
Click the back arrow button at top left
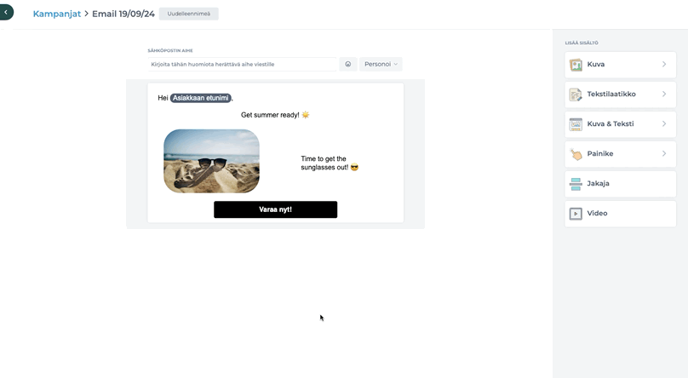6,12
